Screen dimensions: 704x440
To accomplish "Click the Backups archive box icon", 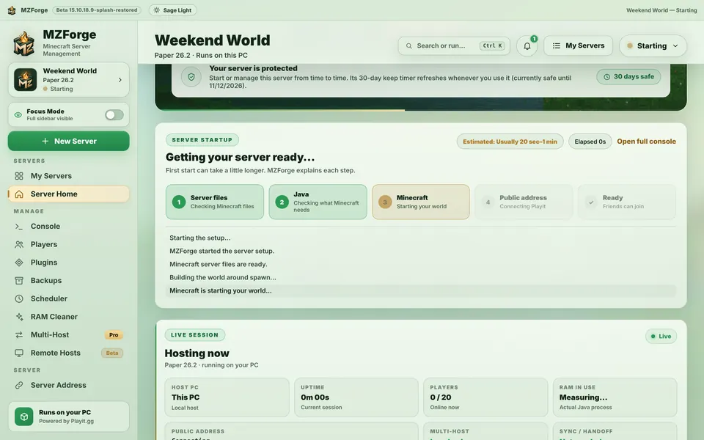I will pos(19,281).
